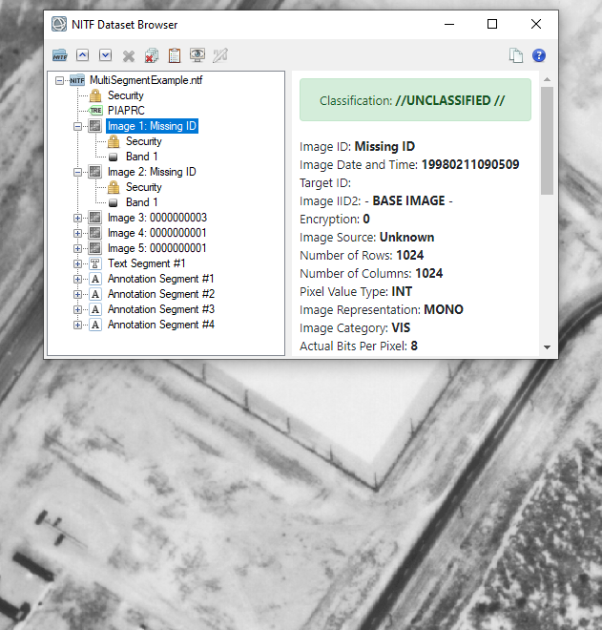Click the move-up arrow toolbar button
602x630 pixels.
point(82,56)
